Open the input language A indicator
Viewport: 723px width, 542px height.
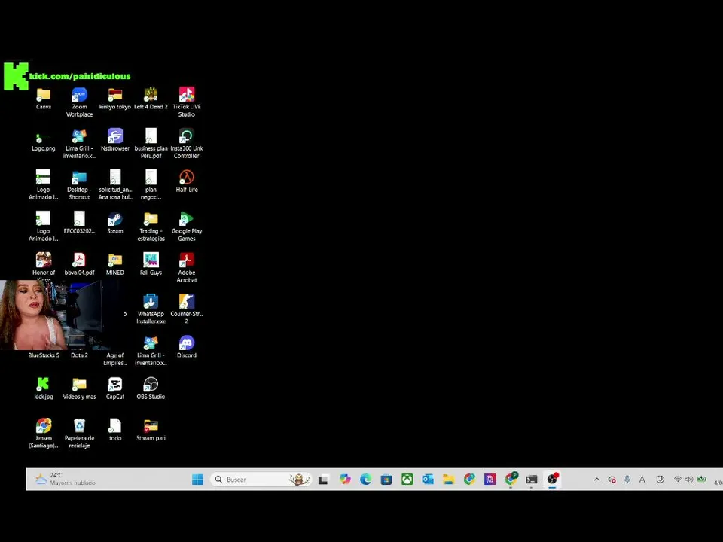tap(642, 480)
